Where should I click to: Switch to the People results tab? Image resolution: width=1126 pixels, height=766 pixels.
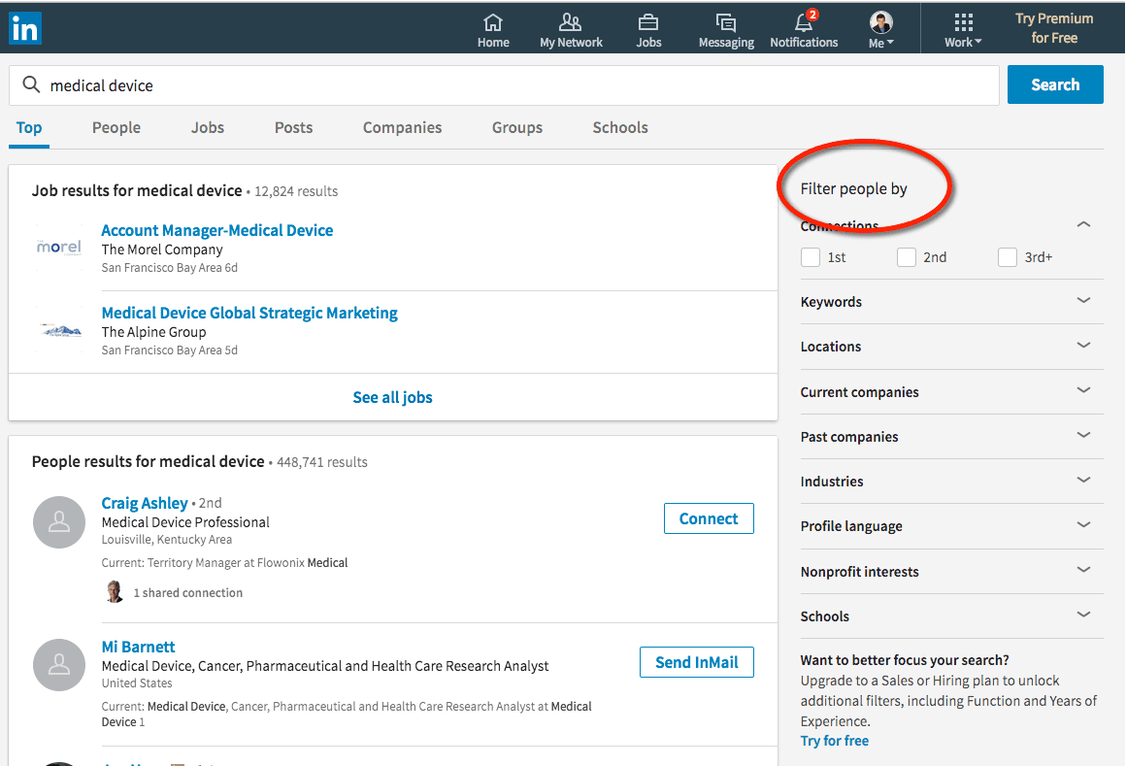(116, 127)
